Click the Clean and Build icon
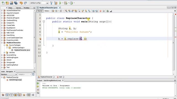 [56, 3]
